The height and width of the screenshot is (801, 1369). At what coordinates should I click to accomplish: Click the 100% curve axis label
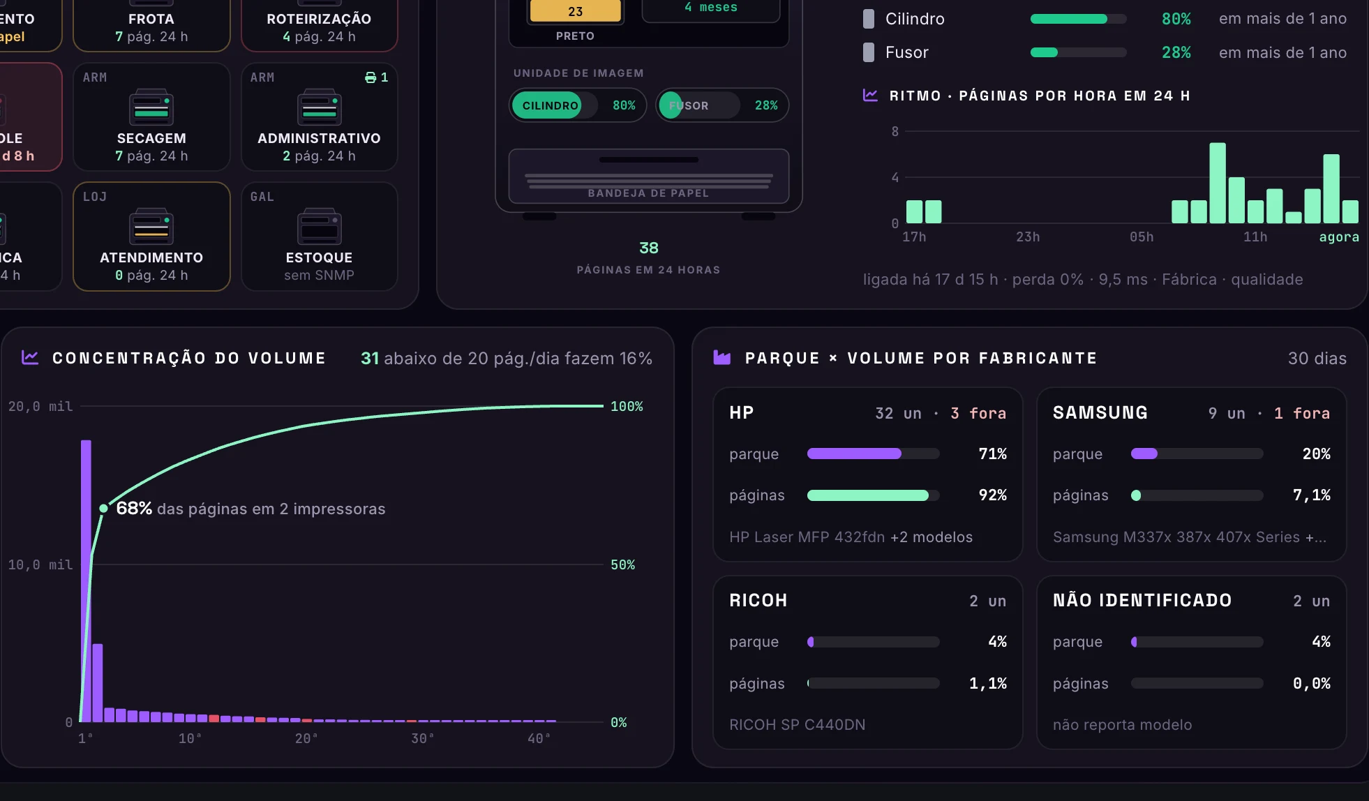pyautogui.click(x=627, y=406)
